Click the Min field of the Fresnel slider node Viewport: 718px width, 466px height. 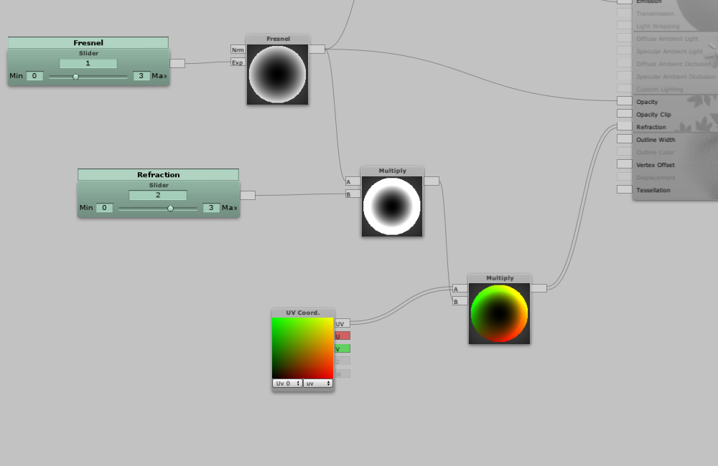click(34, 76)
